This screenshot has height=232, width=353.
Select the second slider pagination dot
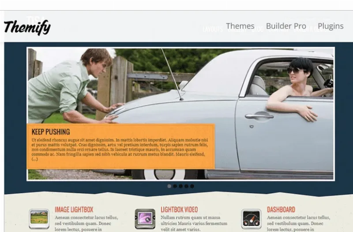click(x=175, y=186)
